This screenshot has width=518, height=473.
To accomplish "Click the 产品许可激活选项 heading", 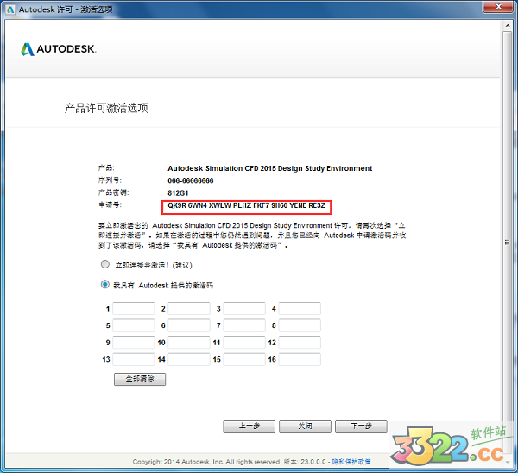I will [x=106, y=108].
